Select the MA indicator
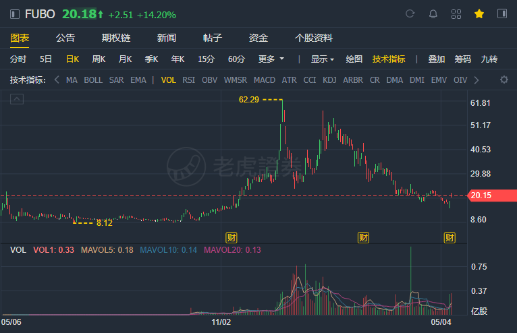This screenshot has height=333, width=517. click(x=72, y=80)
